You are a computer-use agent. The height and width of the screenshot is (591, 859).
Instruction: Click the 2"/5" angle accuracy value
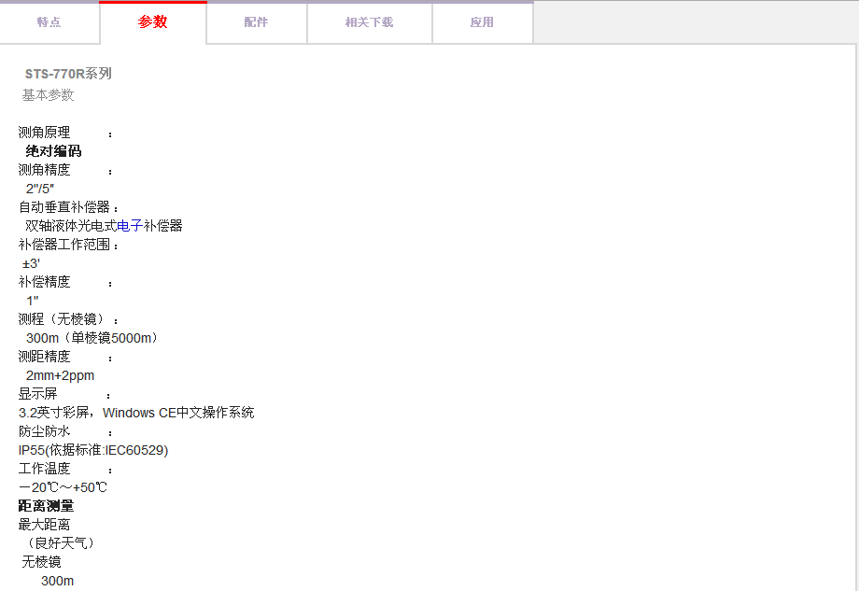pos(40,189)
